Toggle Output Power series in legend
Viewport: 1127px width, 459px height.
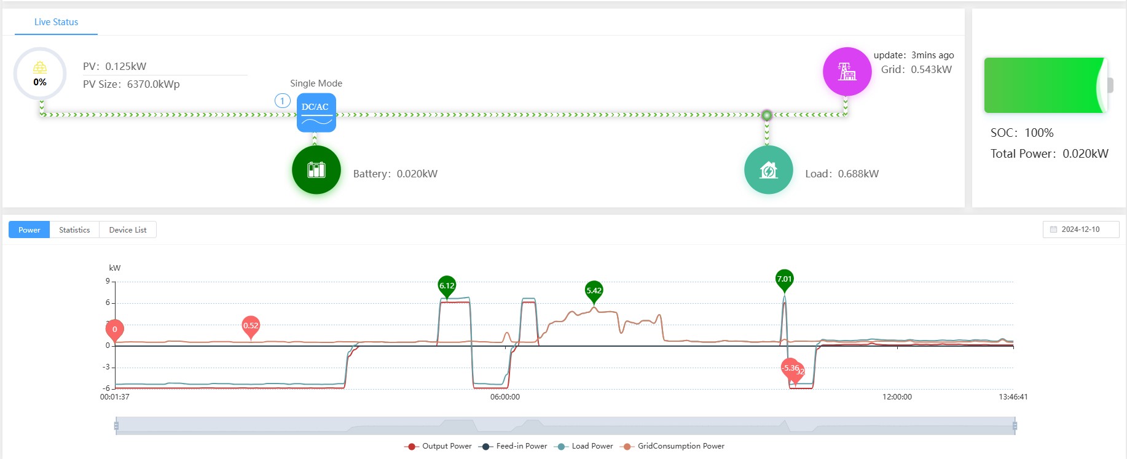coord(438,446)
